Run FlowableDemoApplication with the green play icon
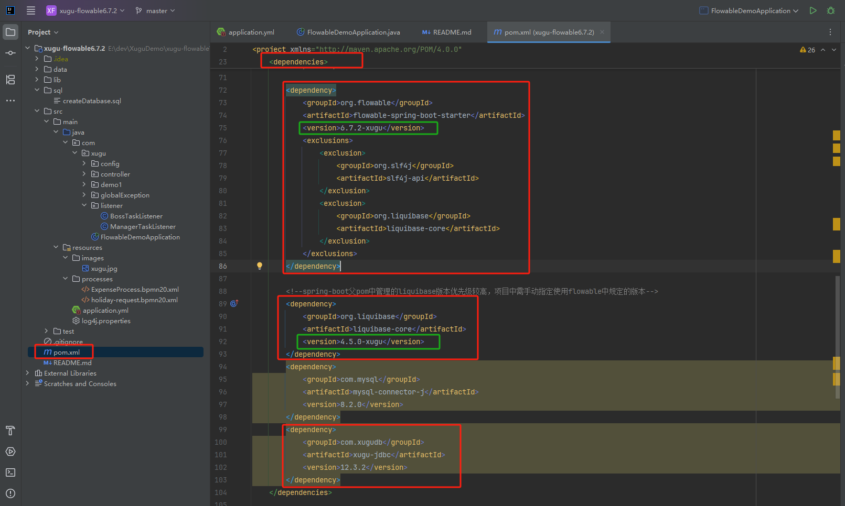The height and width of the screenshot is (506, 845). 812,10
